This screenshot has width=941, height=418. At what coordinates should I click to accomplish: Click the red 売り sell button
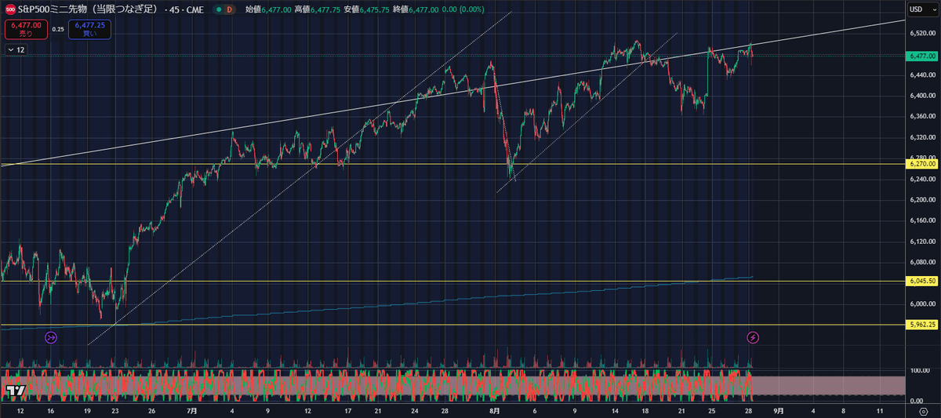point(25,30)
